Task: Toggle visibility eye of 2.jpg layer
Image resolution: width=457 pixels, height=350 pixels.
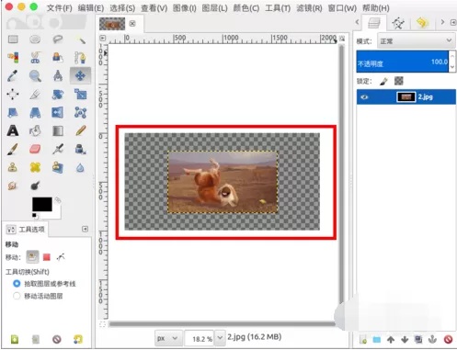Action: click(x=364, y=97)
